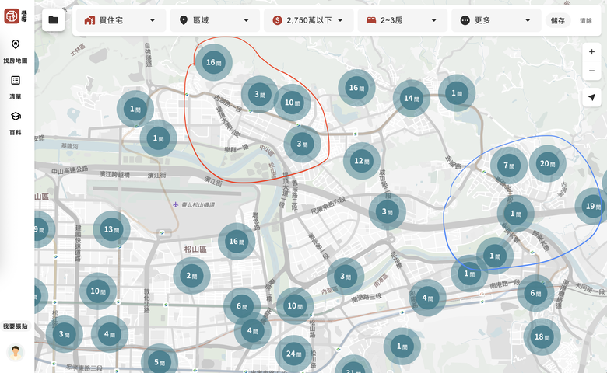The image size is (607, 373).
Task: Click the 儲存 save button
Action: pos(557,20)
